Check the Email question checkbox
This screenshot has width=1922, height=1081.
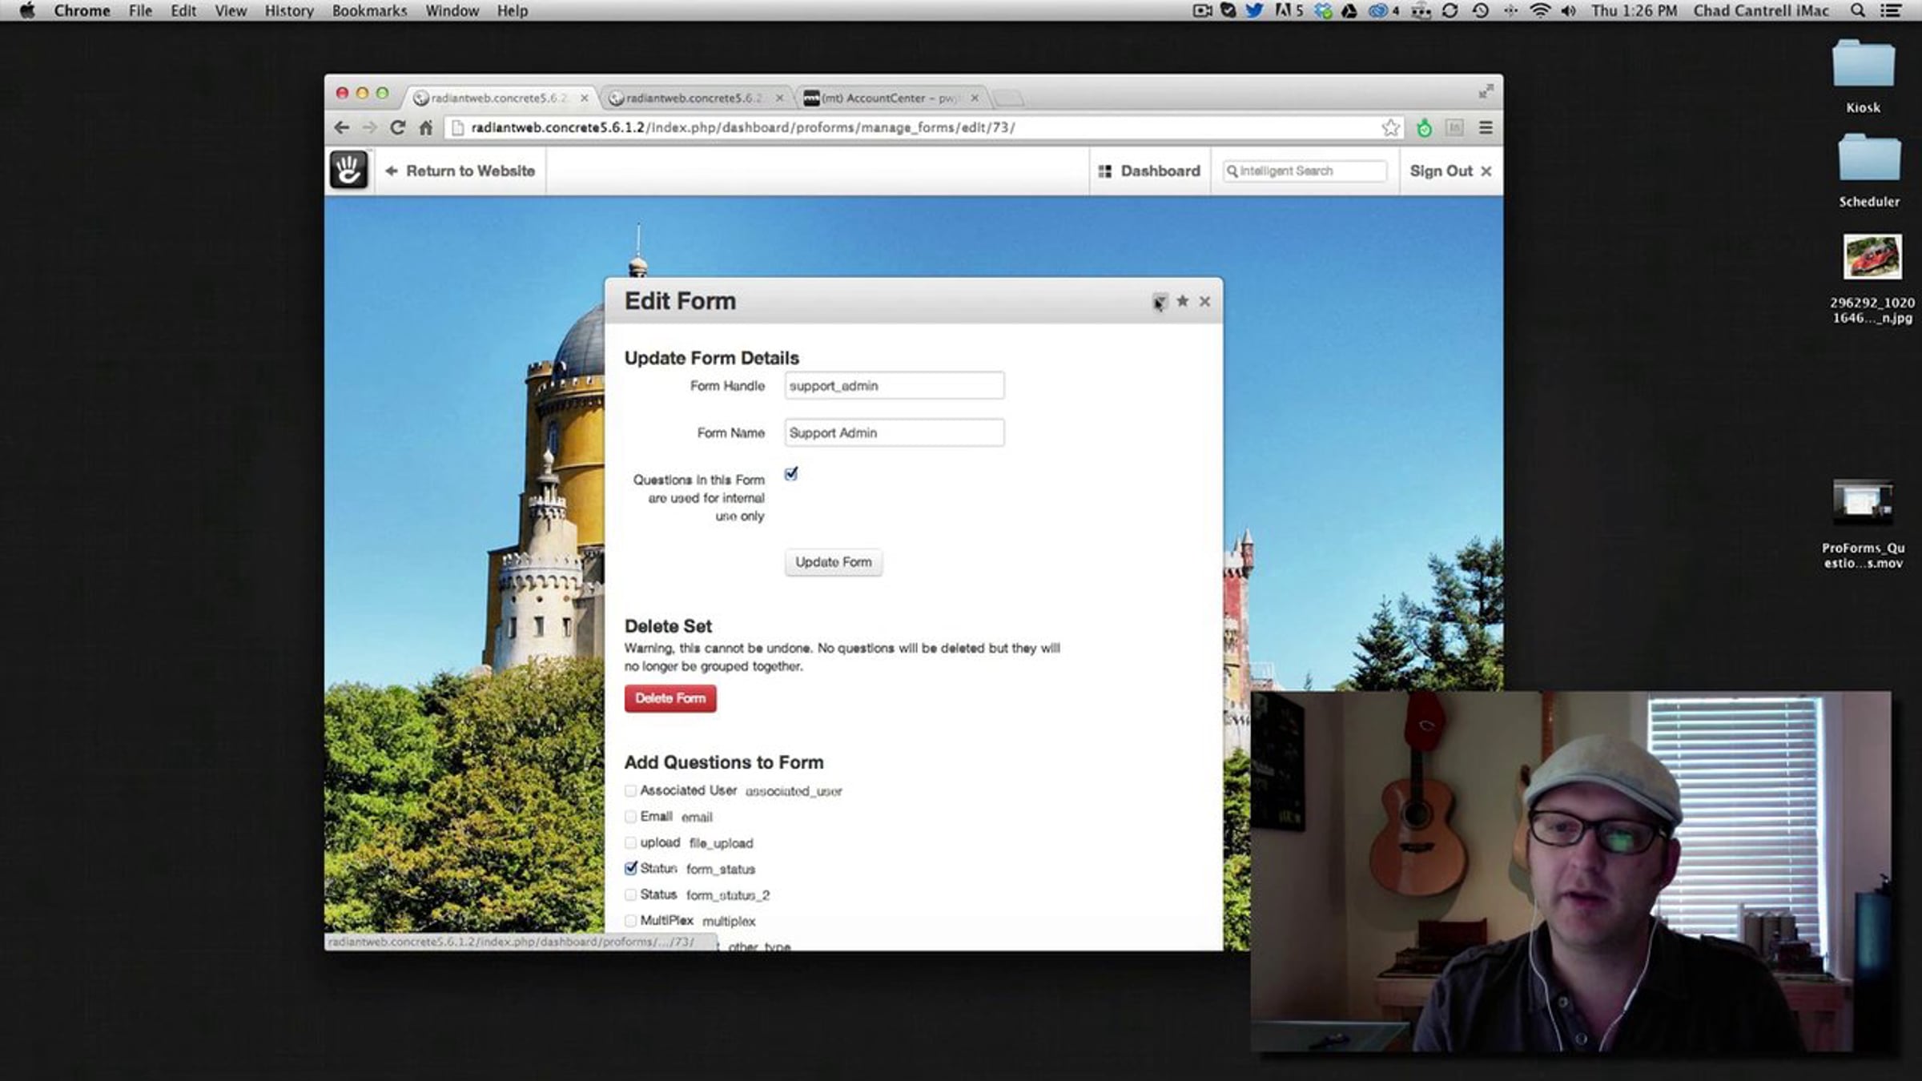coord(630,817)
